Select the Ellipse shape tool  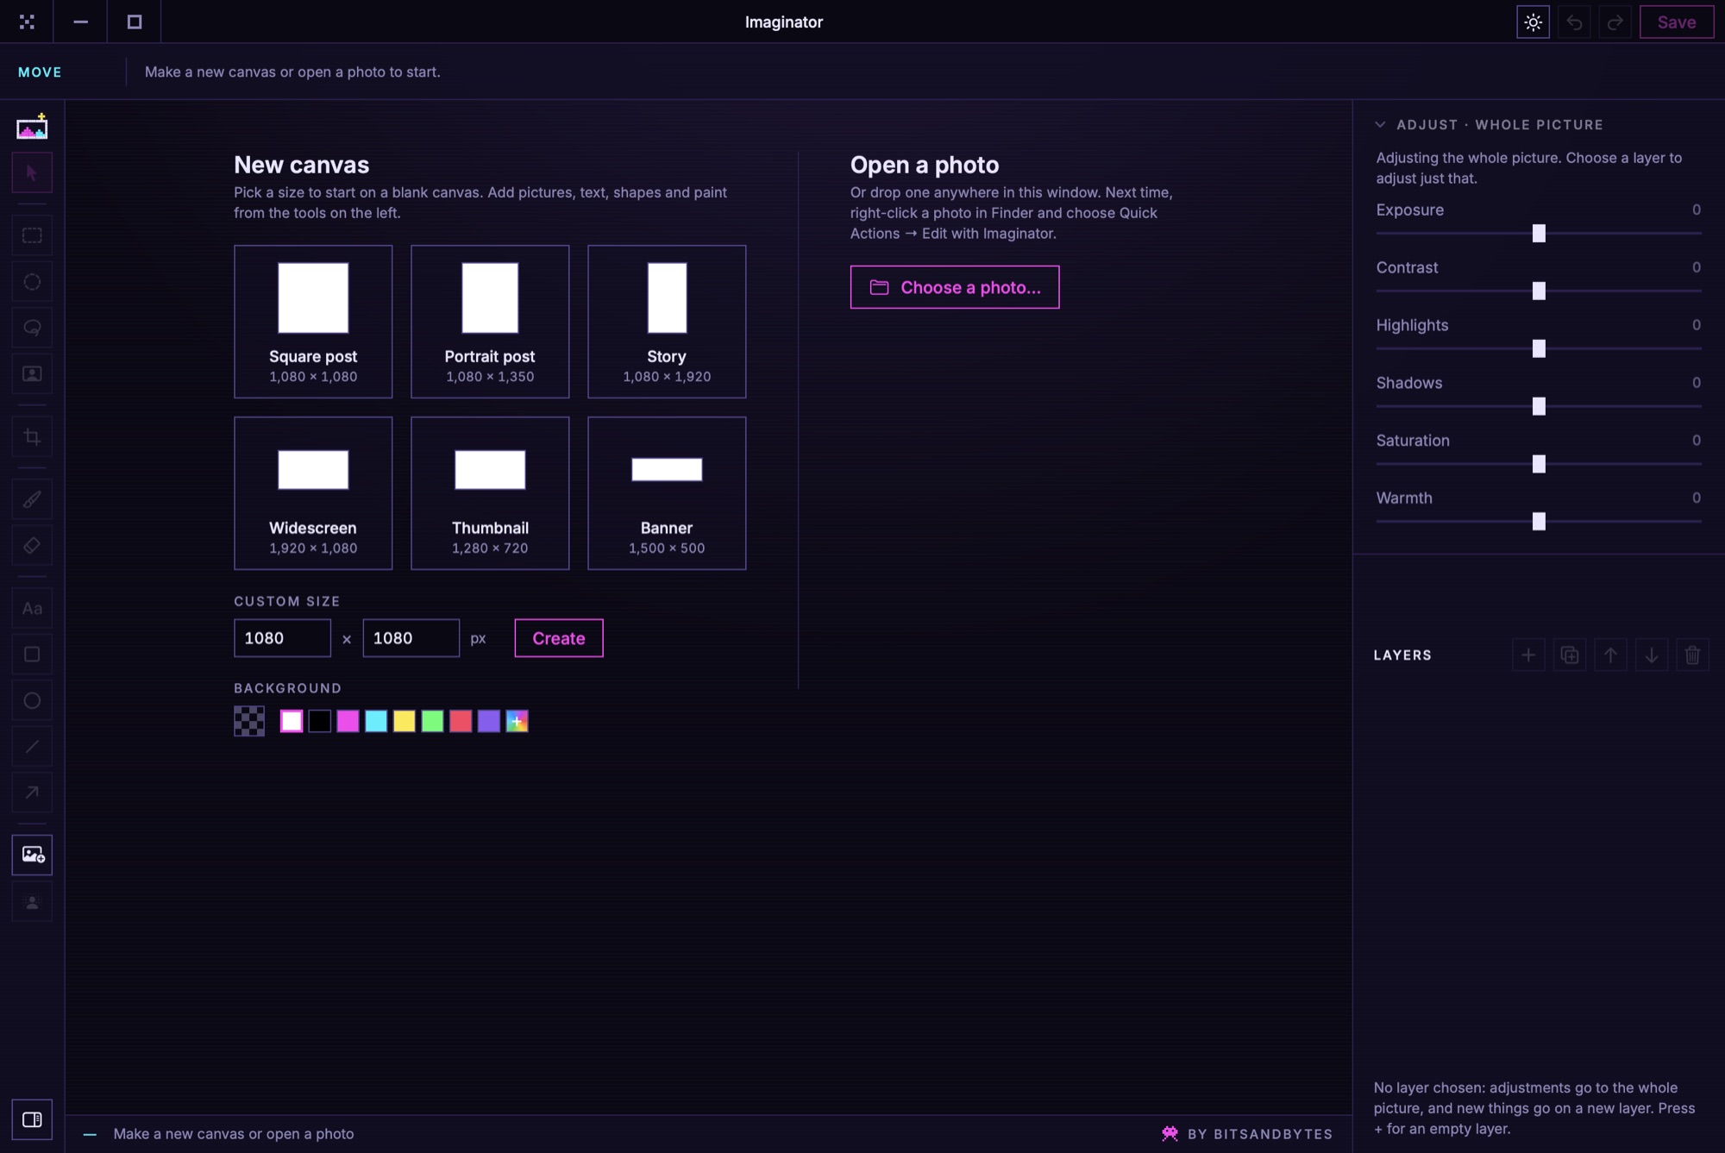click(32, 700)
